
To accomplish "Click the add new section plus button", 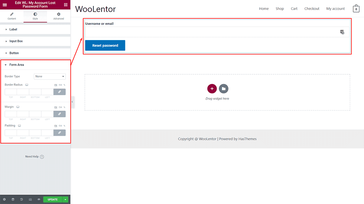I will point(212,89).
